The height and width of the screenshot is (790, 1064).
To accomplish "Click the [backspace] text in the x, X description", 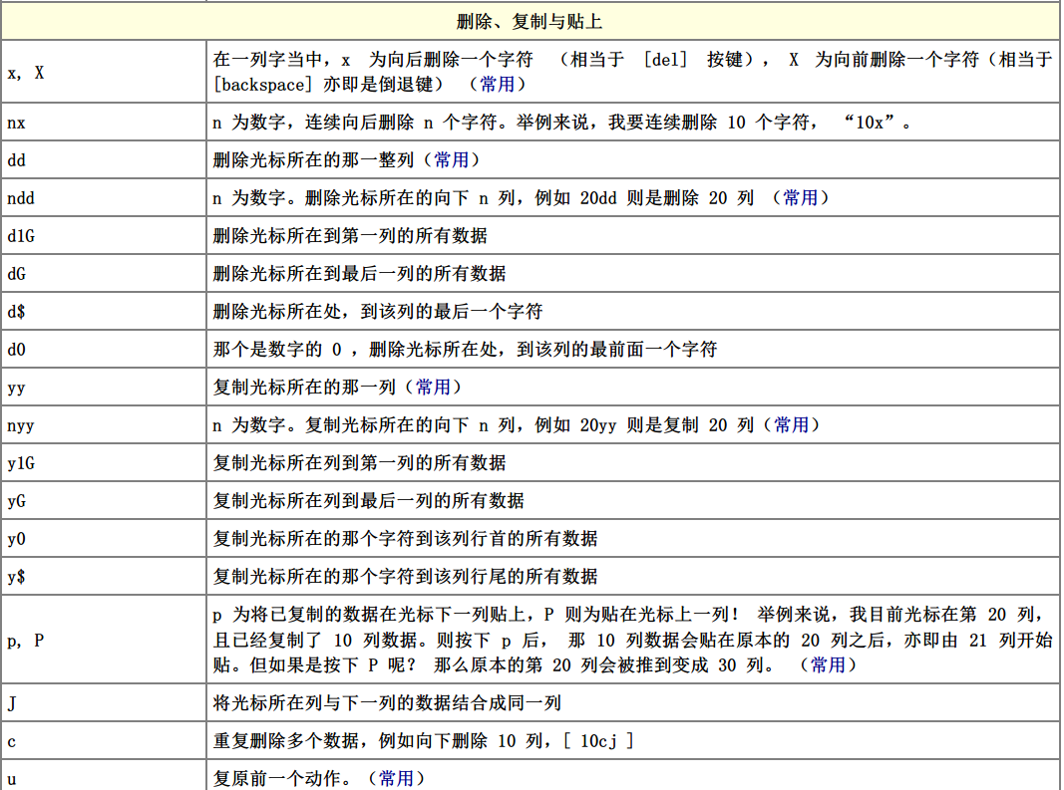I will (263, 84).
